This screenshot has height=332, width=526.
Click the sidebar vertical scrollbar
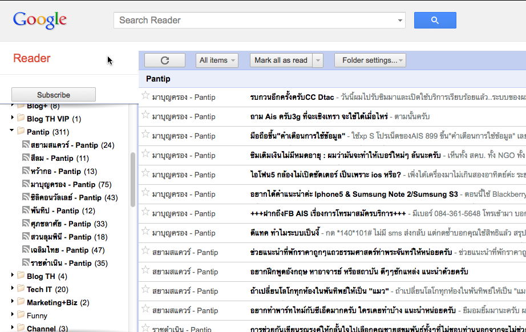click(133, 180)
